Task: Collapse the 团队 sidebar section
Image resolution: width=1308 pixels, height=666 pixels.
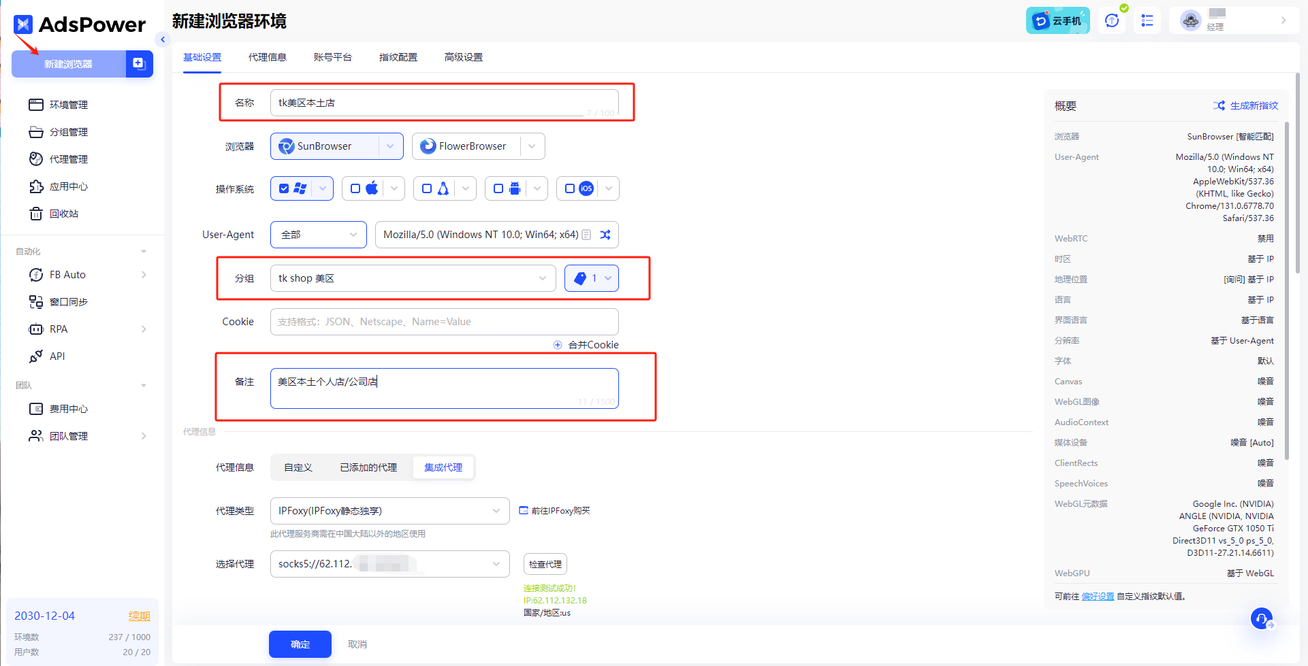Action: 144,386
